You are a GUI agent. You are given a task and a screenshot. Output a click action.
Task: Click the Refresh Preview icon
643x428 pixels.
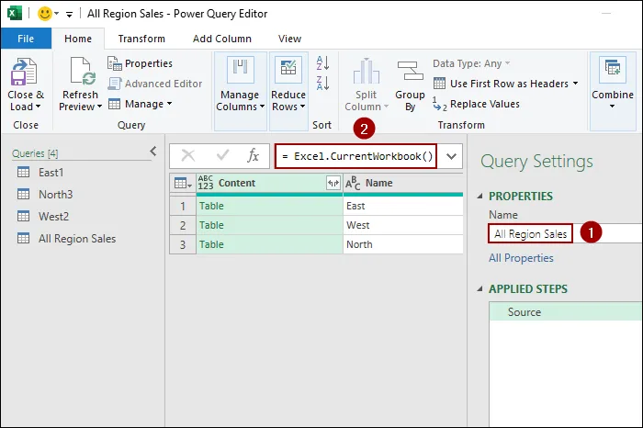coord(83,72)
